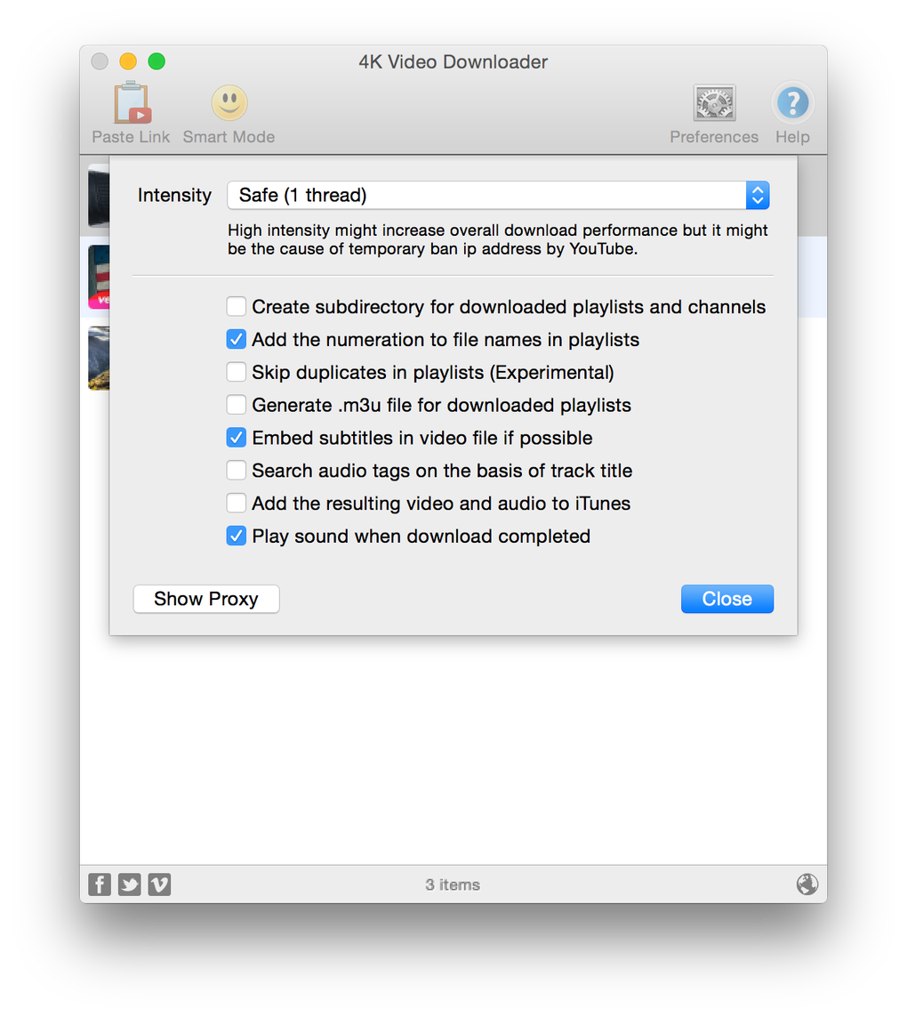Check Add the resulting video to iTunes

coord(236,503)
